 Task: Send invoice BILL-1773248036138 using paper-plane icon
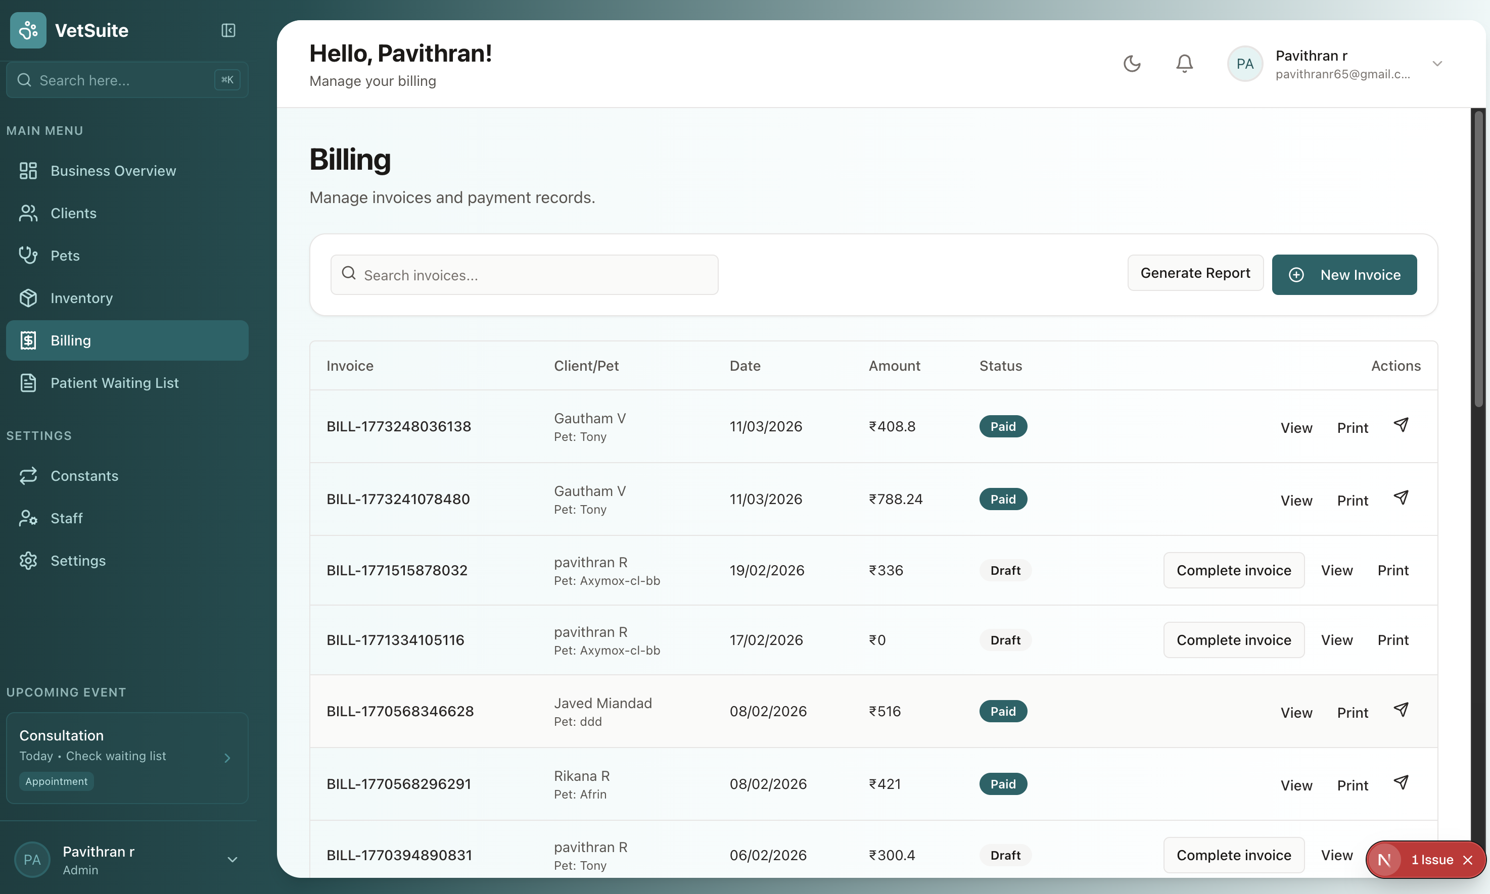(x=1402, y=425)
